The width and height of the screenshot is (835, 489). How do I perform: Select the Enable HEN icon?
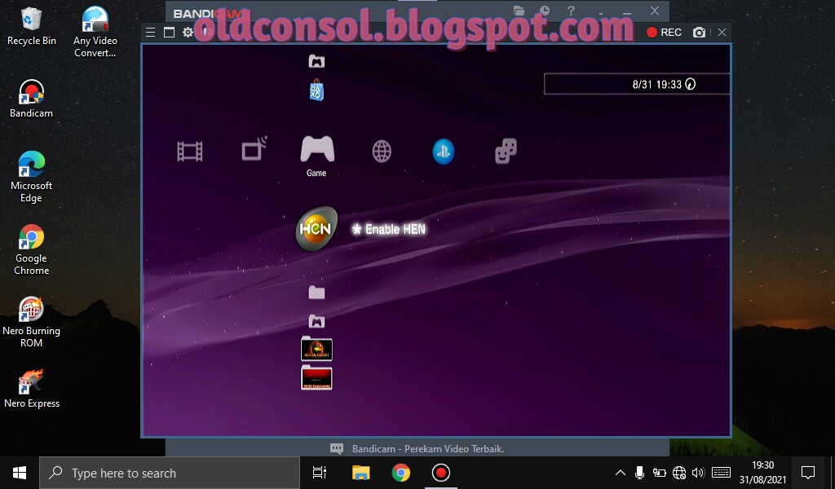coord(316,229)
